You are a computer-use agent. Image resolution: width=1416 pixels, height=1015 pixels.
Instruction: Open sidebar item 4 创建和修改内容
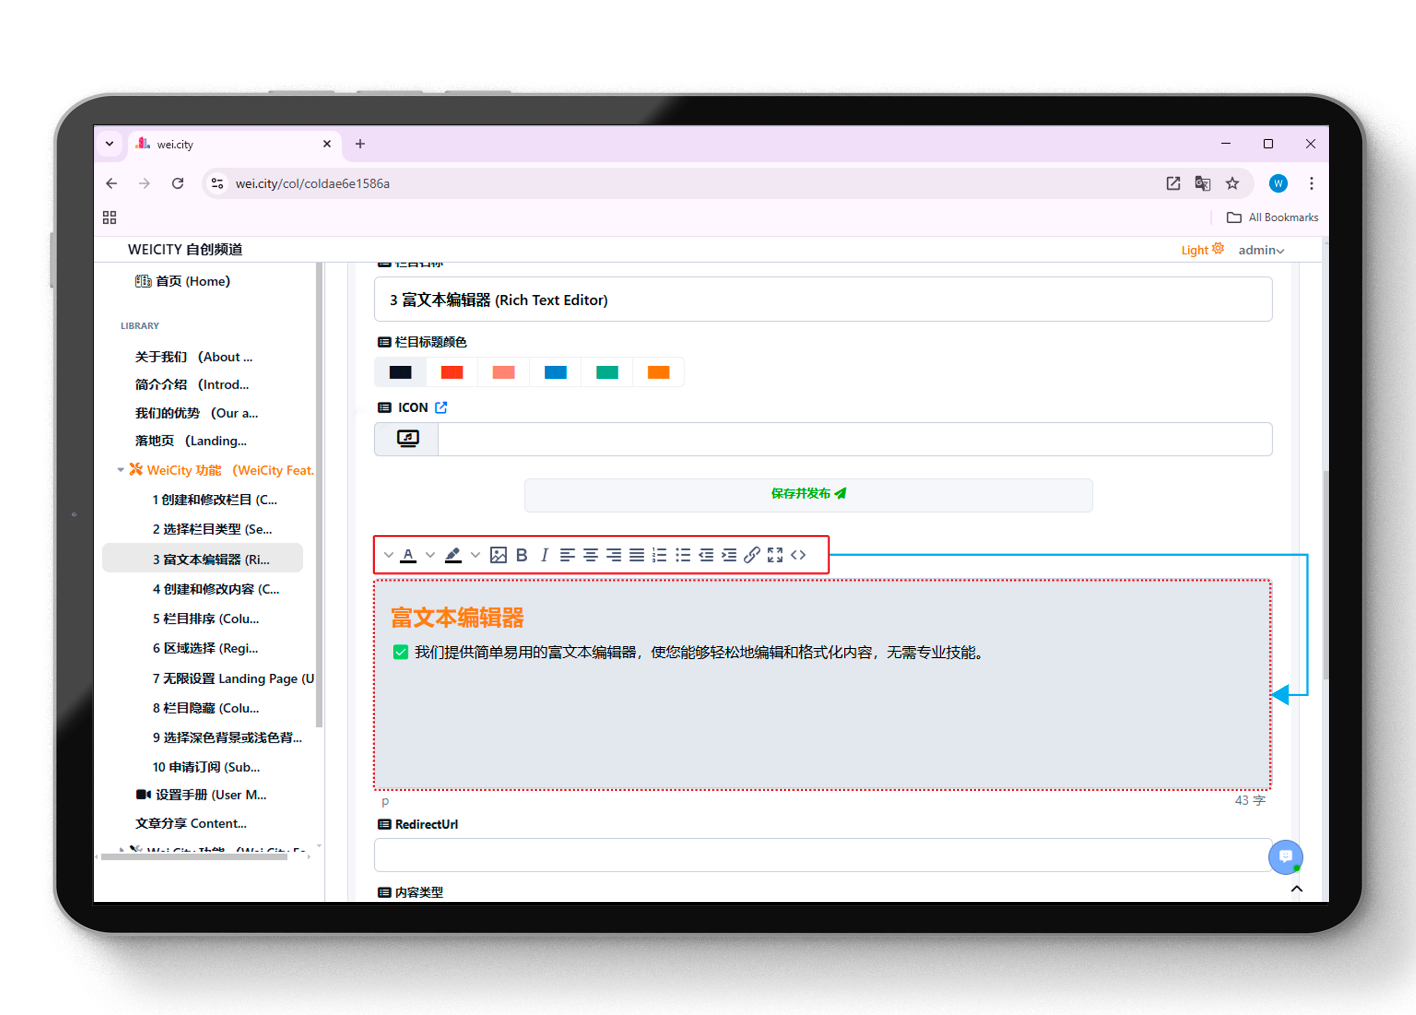point(216,590)
